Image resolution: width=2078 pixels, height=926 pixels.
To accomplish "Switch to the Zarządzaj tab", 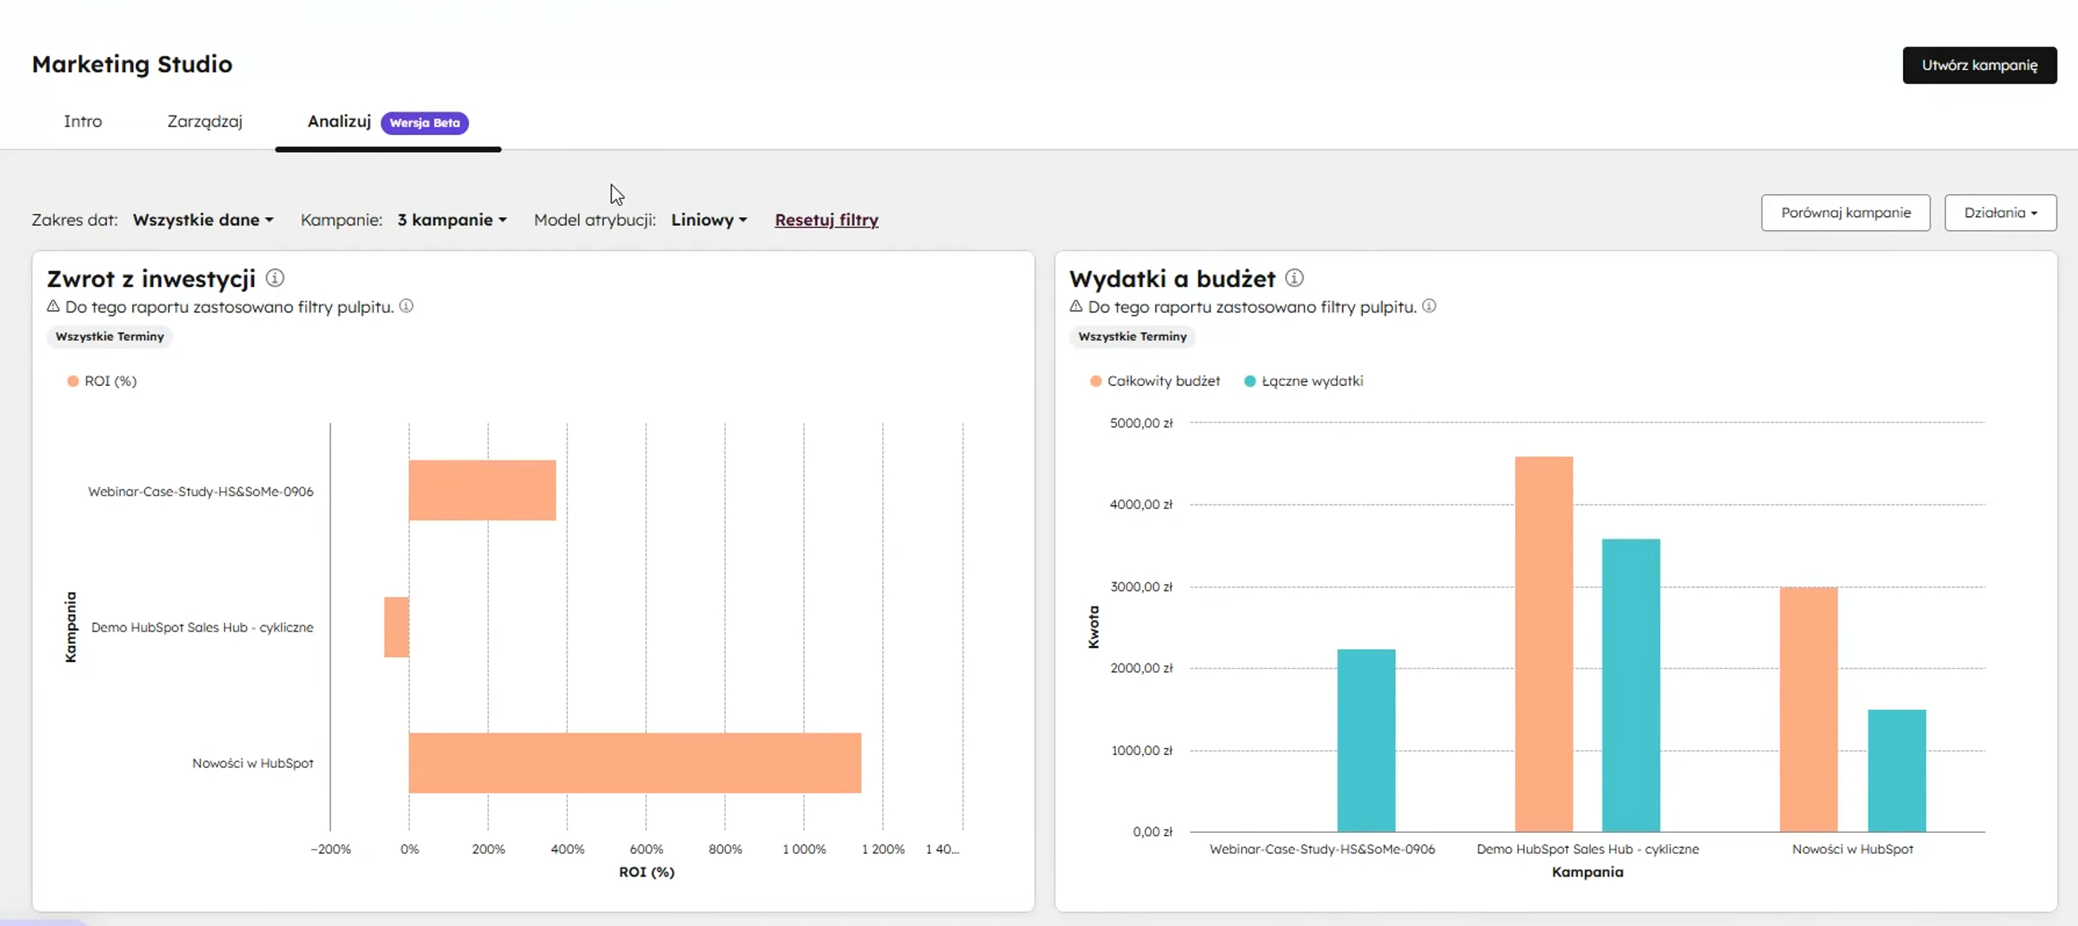I will click(204, 122).
